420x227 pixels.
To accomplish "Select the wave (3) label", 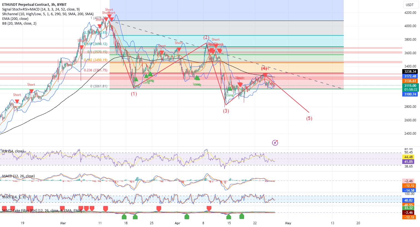I will (x=226, y=111).
